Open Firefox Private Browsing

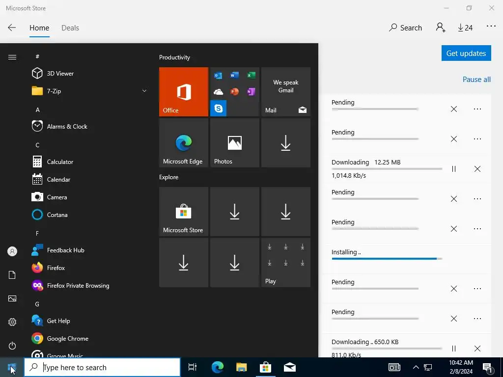[x=90, y=285]
